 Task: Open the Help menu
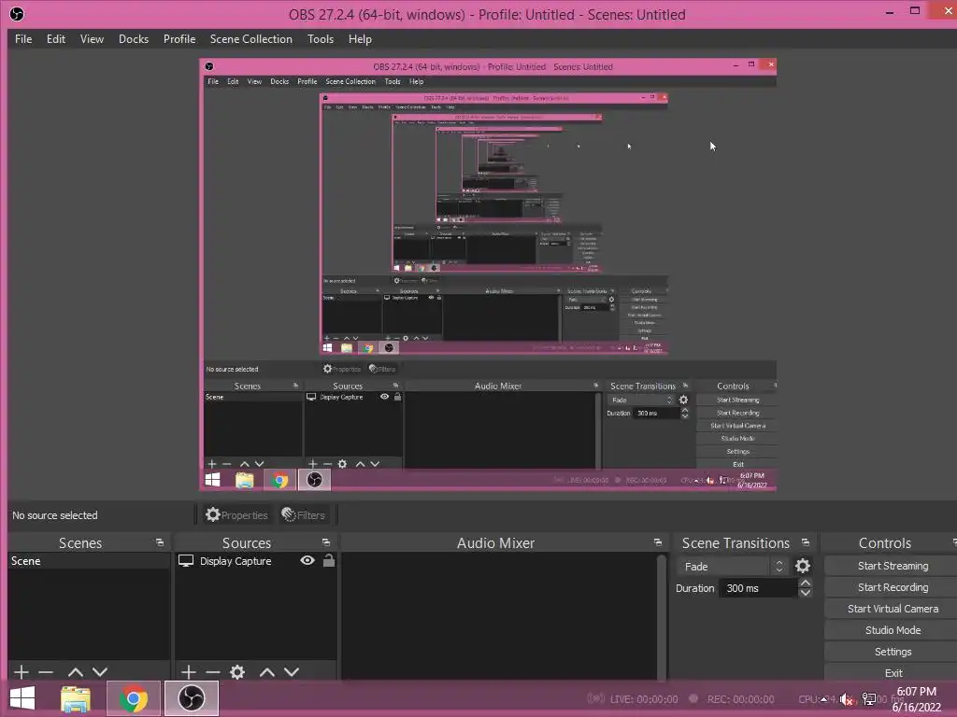pyautogui.click(x=360, y=39)
